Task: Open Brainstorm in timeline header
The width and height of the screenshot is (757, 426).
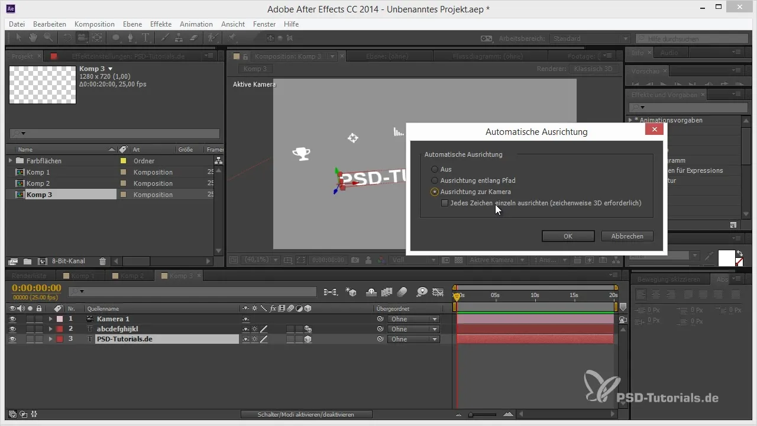Action: (422, 292)
